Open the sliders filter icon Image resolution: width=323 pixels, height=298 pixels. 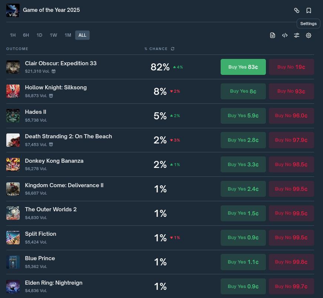coord(297,35)
